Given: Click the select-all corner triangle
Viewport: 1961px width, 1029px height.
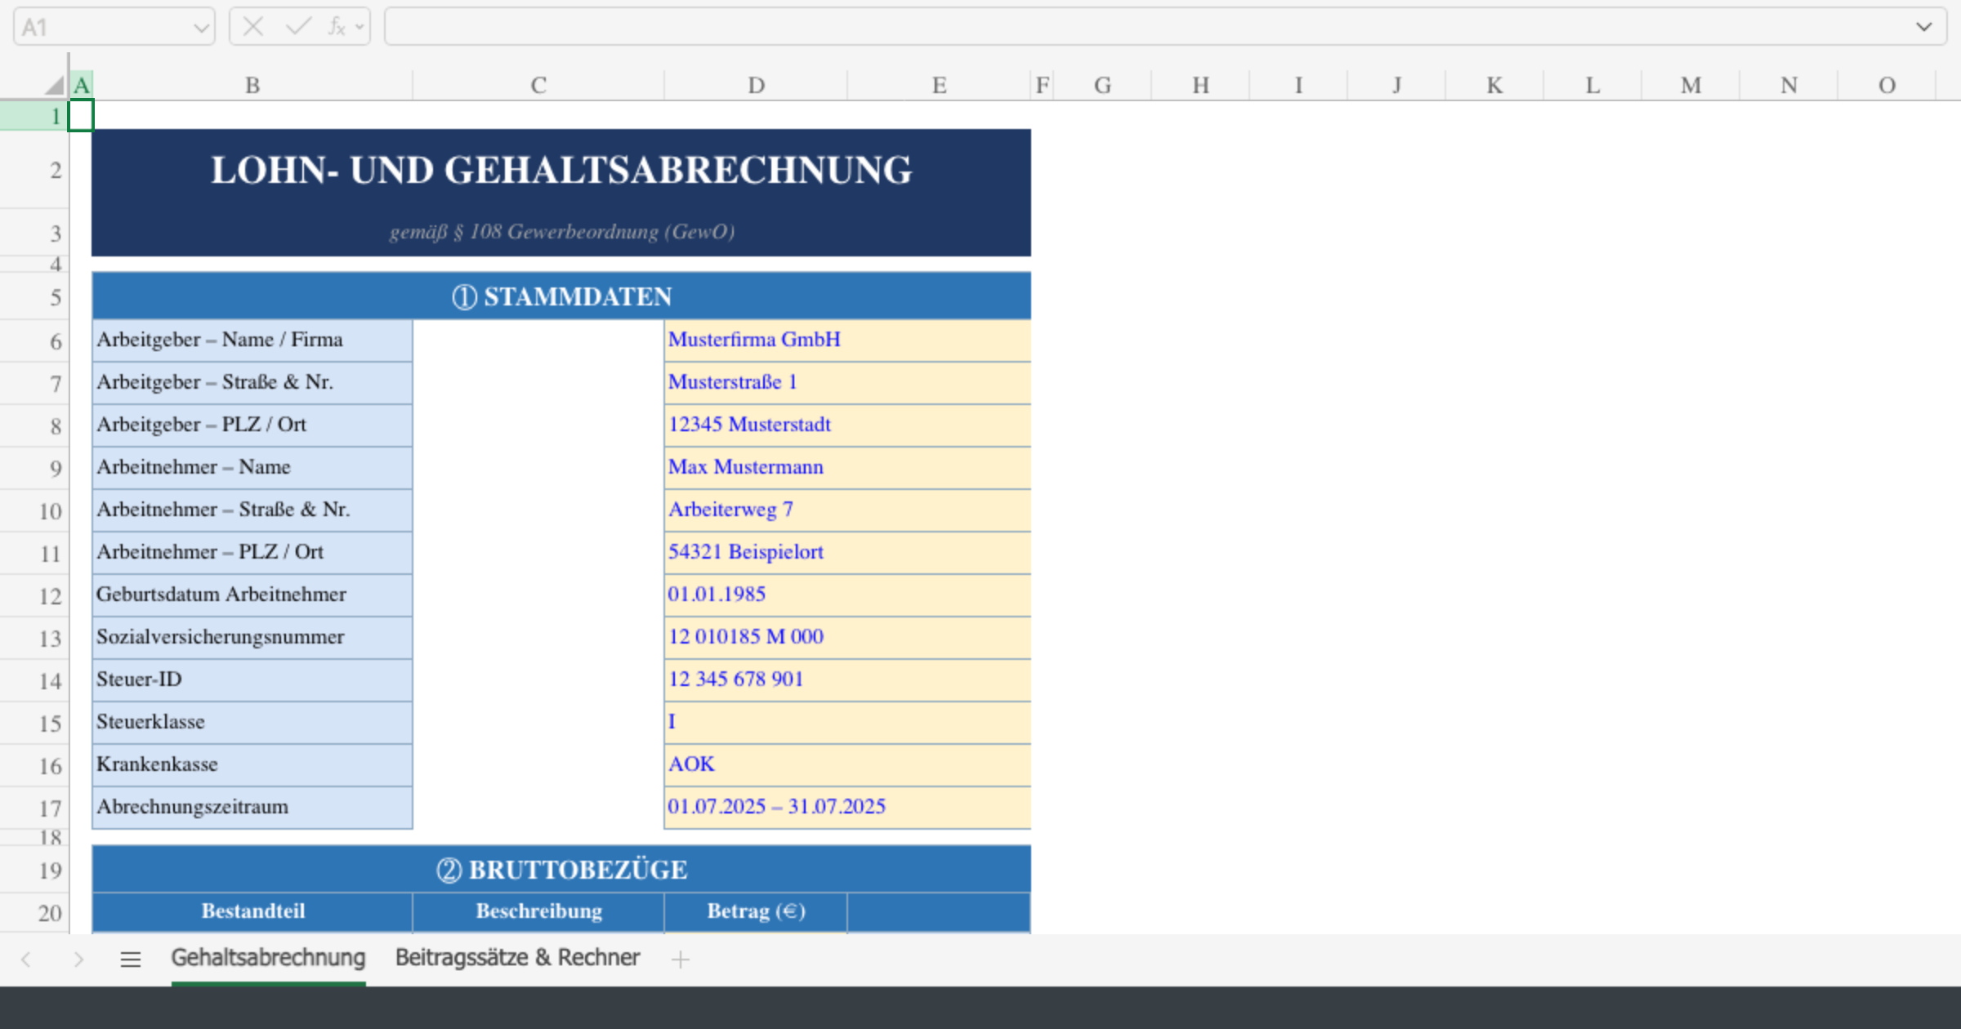Looking at the screenshot, I should (x=54, y=85).
